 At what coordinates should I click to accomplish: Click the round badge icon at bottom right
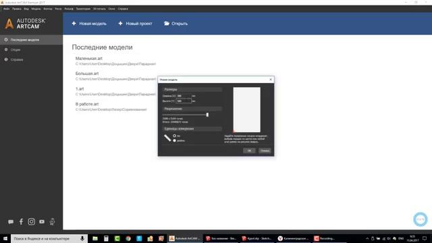(421, 219)
